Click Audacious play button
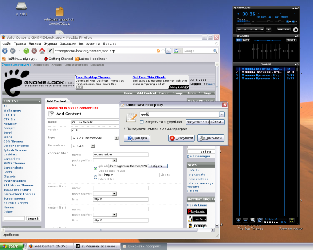 (x=245, y=30)
